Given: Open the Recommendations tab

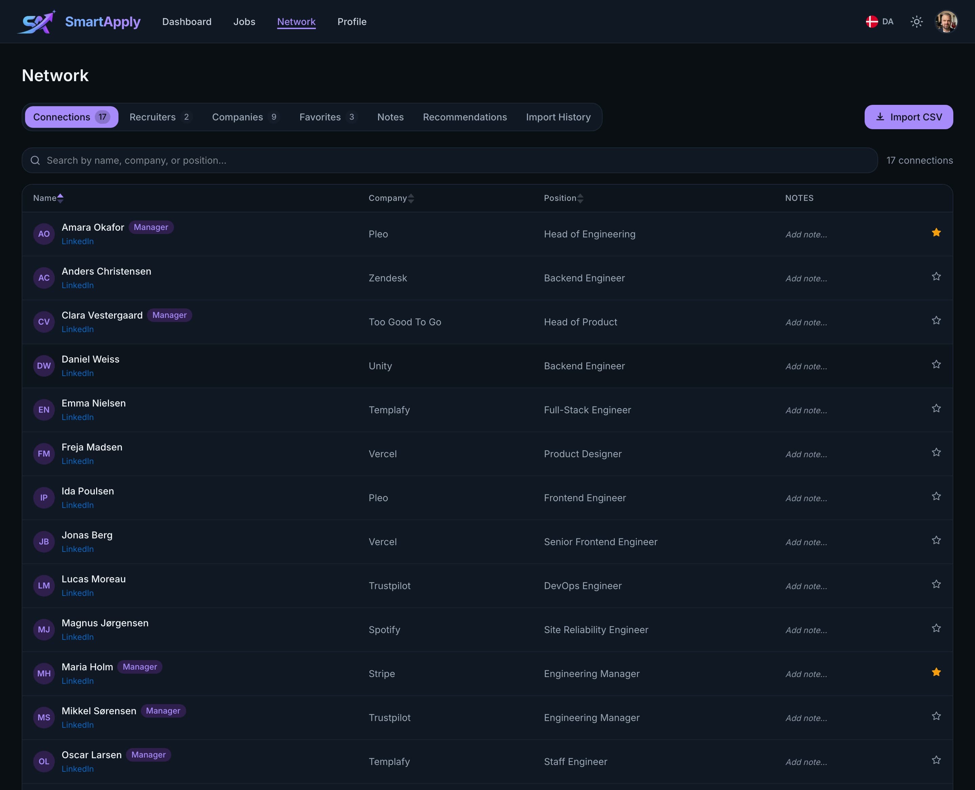Looking at the screenshot, I should tap(465, 117).
